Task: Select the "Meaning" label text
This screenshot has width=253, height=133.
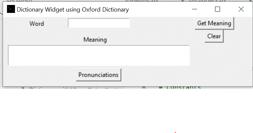Action: [95, 40]
